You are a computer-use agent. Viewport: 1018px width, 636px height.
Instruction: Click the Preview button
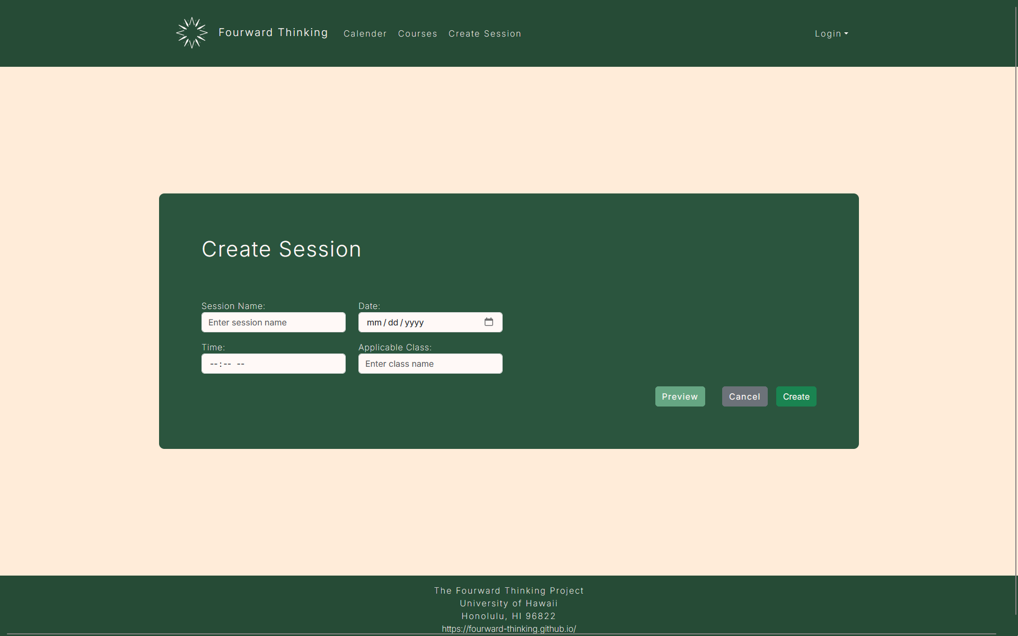pos(680,396)
